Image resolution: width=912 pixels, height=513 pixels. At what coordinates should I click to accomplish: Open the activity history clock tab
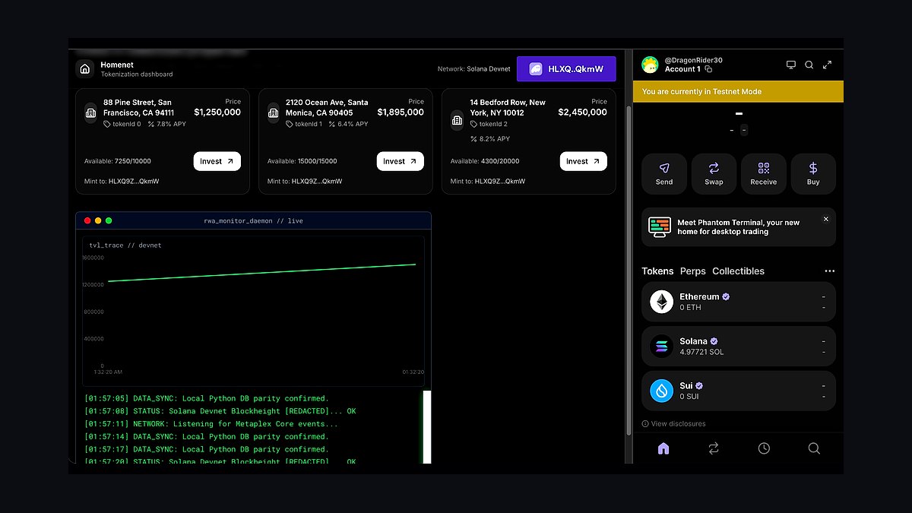764,448
